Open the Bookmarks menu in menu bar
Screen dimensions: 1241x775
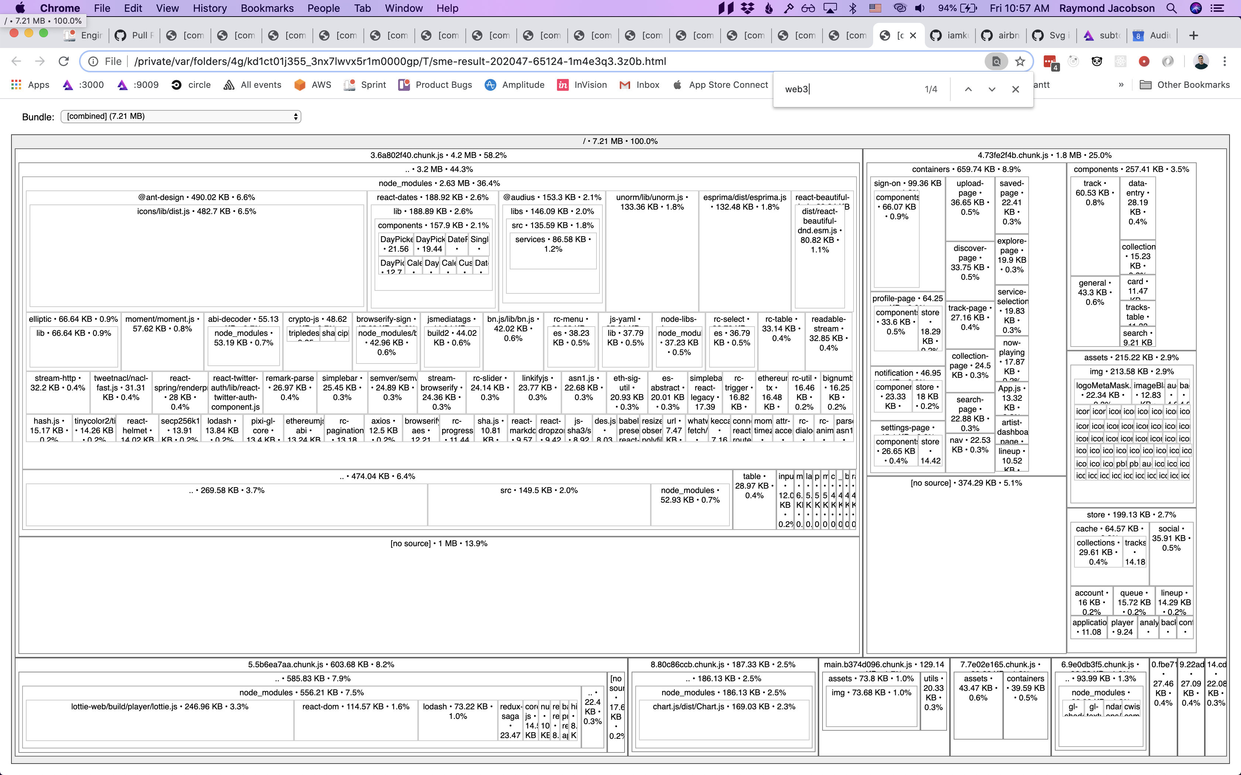(267, 8)
